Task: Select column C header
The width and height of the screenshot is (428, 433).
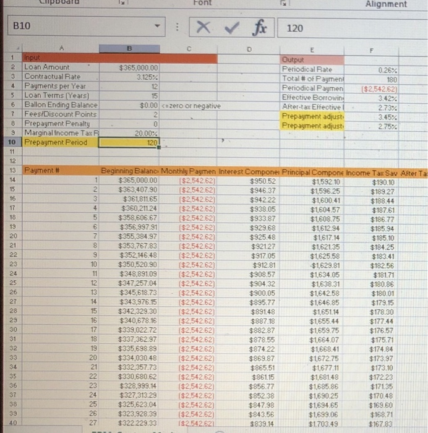Action: 189,49
